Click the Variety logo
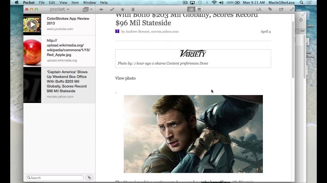The height and width of the screenshot is (183, 327). [193, 54]
